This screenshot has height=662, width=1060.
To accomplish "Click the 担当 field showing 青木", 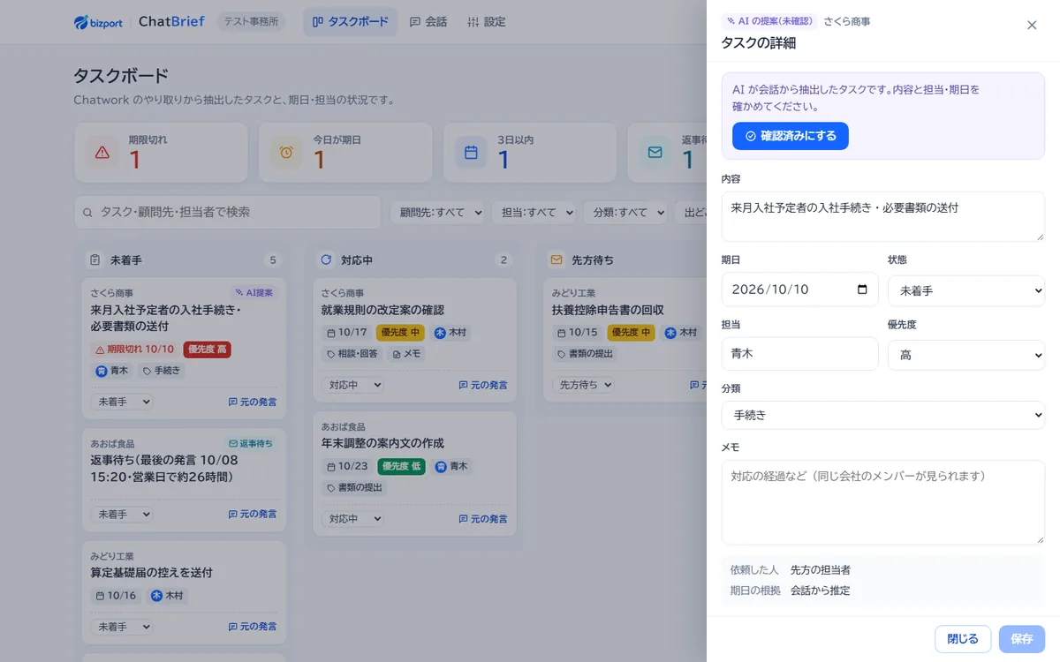I will (x=799, y=354).
